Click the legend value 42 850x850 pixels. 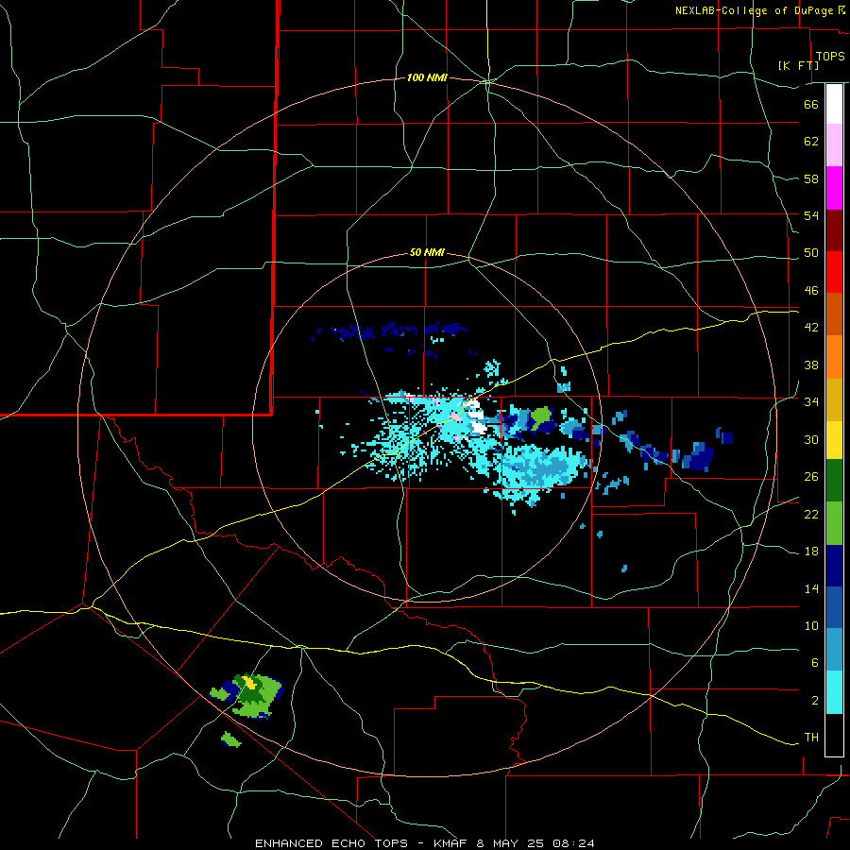[811, 328]
